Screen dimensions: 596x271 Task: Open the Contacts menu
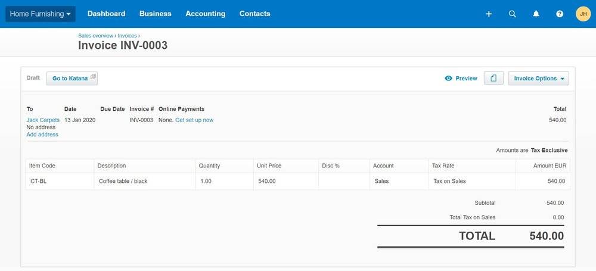(254, 14)
